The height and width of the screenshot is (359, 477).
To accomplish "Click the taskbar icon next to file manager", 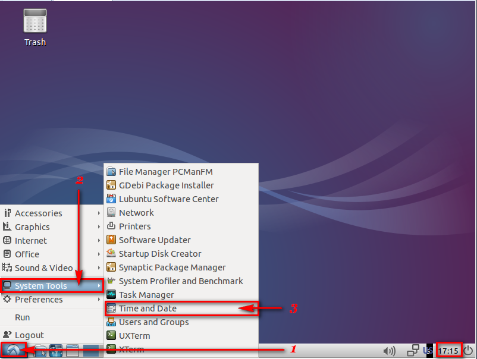I will [x=56, y=351].
